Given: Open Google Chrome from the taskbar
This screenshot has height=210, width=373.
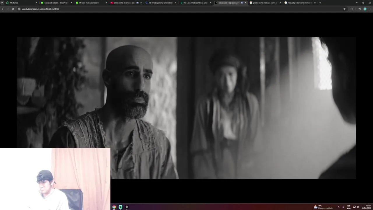Looking at the screenshot, I should tap(114, 207).
